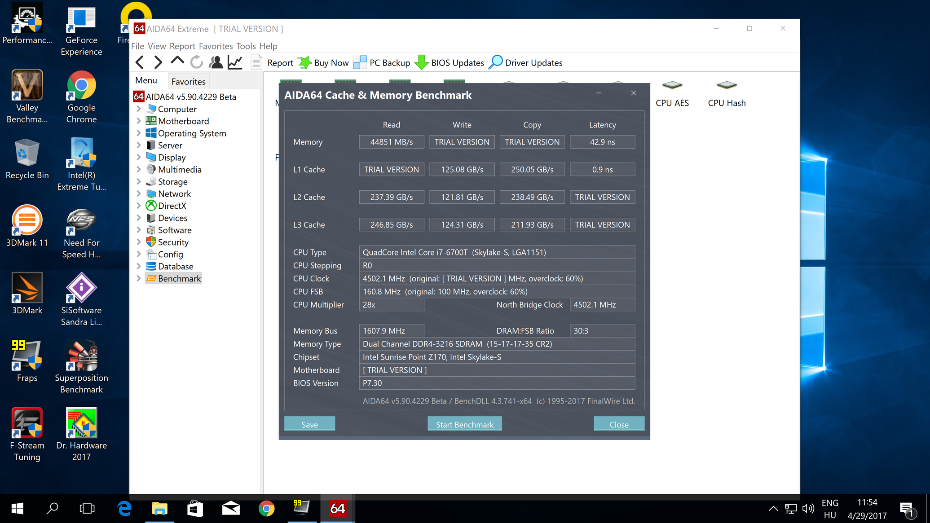Click the Save button in the benchmark dialog
This screenshot has height=523, width=930.
point(309,424)
